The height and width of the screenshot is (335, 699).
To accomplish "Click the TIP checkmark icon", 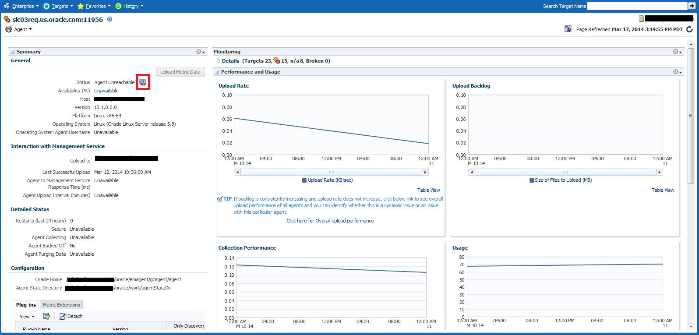I will [220, 199].
